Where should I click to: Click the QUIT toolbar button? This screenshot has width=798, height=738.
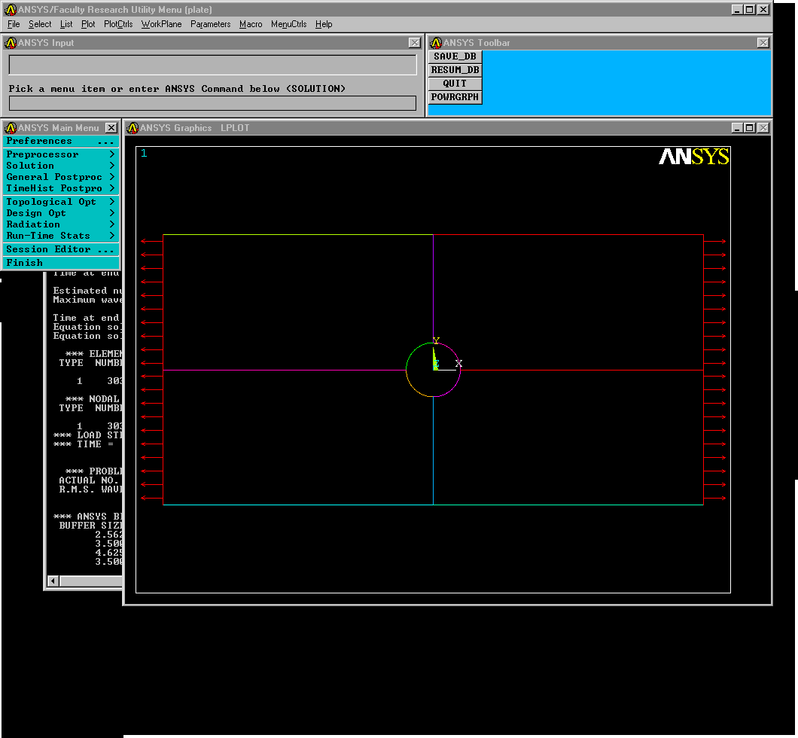(x=455, y=84)
